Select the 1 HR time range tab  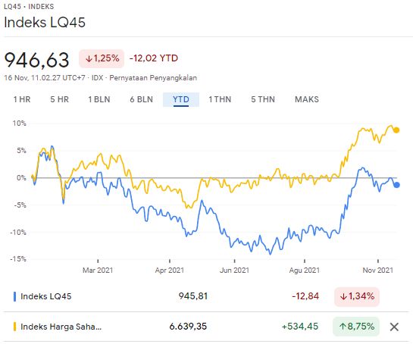point(22,99)
